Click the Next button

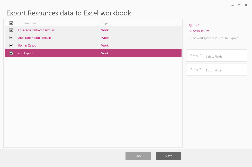[168, 156]
